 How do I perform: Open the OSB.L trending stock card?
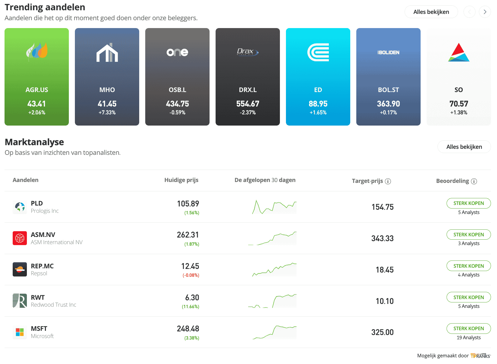(x=177, y=77)
